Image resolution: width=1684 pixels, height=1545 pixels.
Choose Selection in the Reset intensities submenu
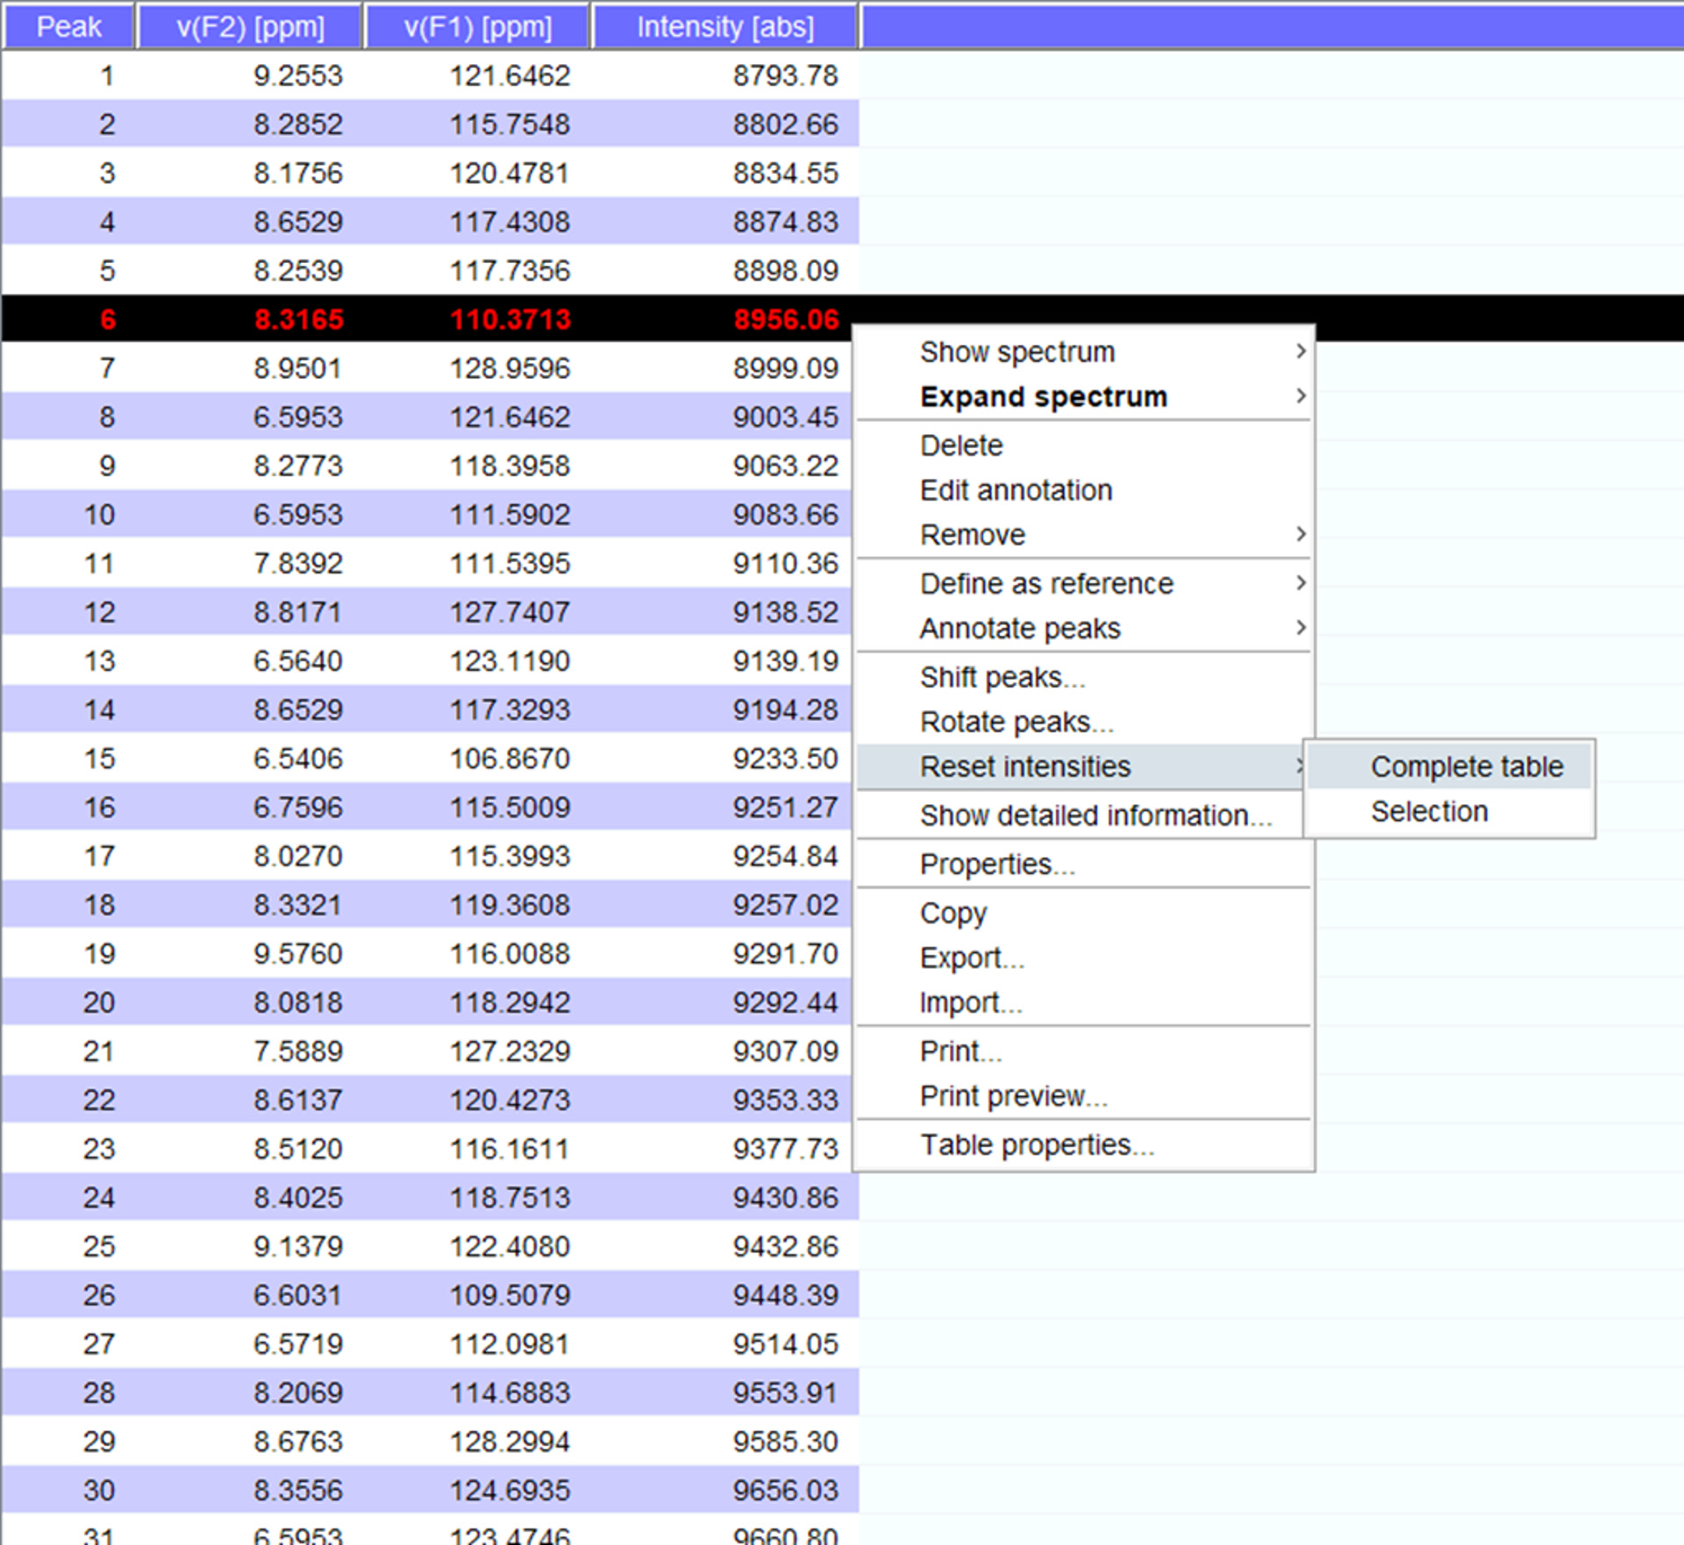(1429, 811)
